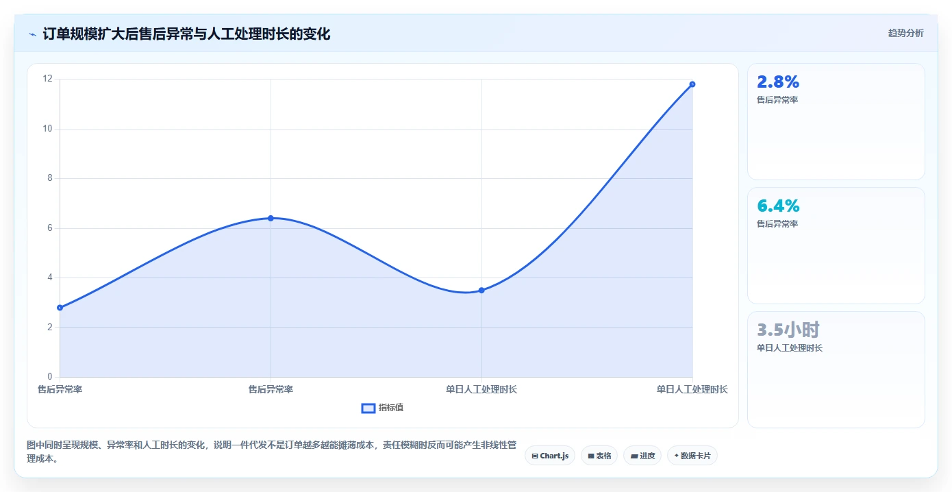Screen dimensions: 952x492
Task: Click the y-axis label 6
Action: tap(50, 228)
